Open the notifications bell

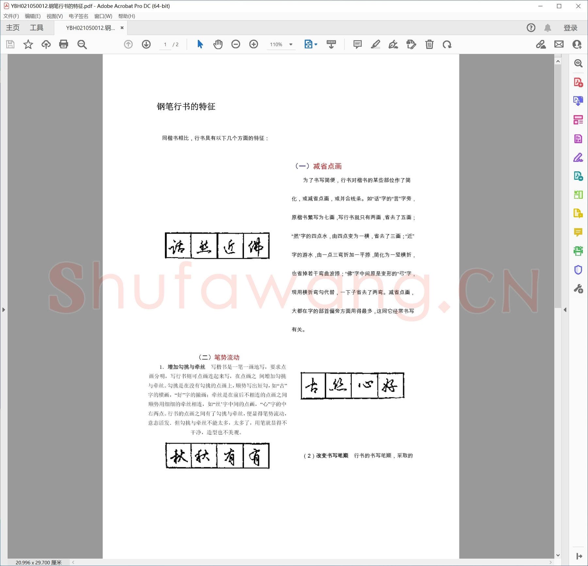pyautogui.click(x=548, y=28)
